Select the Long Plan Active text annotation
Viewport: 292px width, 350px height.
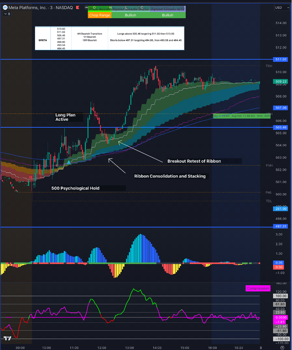pos(66,117)
